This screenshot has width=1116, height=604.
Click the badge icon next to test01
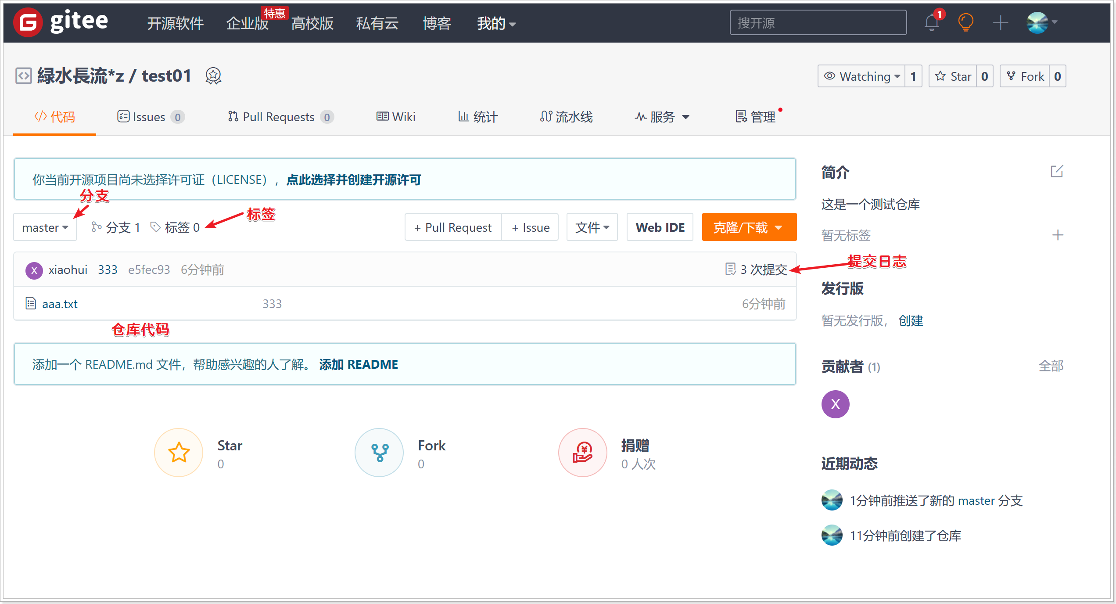(213, 76)
